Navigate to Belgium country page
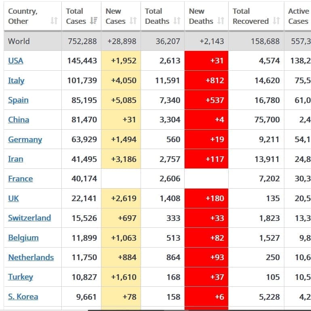 23,237
